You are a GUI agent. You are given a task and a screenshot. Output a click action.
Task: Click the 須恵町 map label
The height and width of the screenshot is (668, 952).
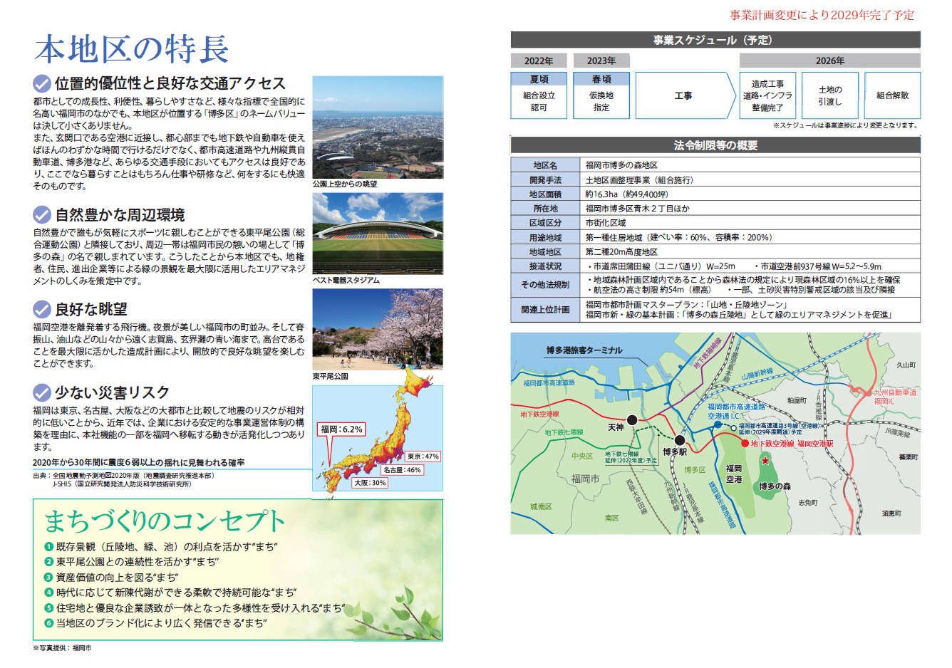891,513
